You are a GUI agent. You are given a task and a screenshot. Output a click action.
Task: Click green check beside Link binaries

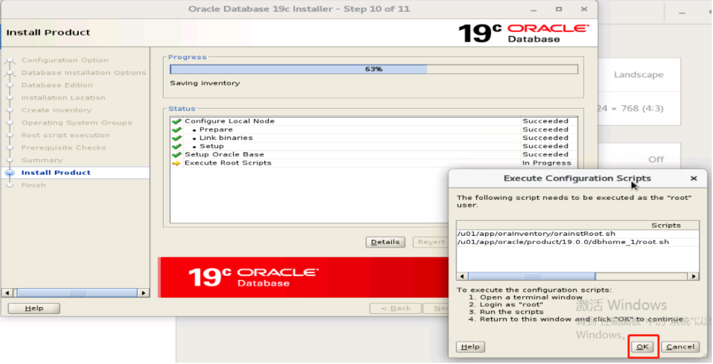(x=177, y=138)
